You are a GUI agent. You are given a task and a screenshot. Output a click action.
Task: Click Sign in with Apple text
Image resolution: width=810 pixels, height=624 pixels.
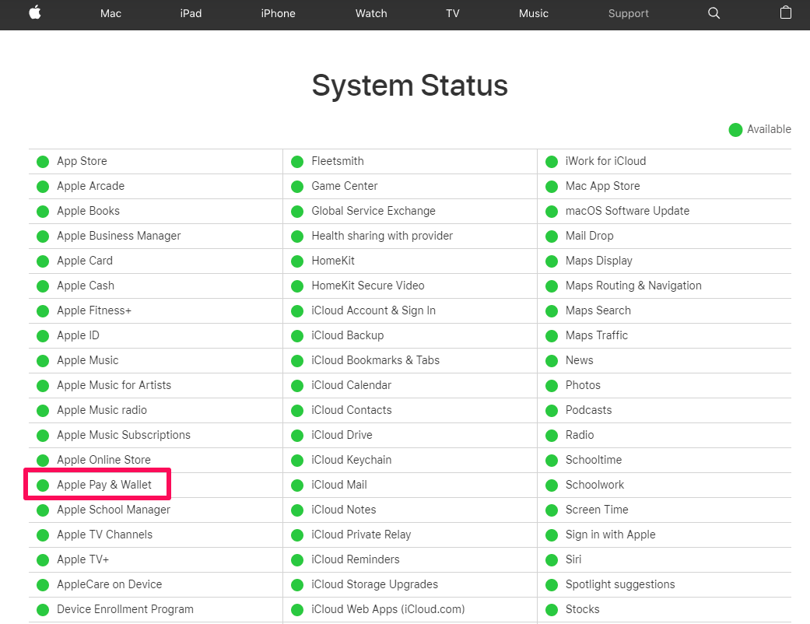[x=611, y=535]
